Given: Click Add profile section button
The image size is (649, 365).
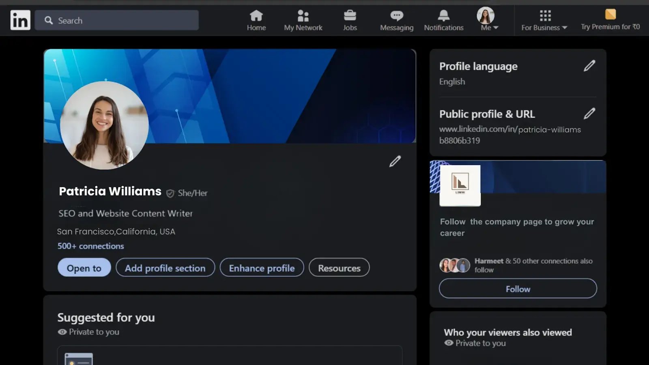Looking at the screenshot, I should coord(165,268).
